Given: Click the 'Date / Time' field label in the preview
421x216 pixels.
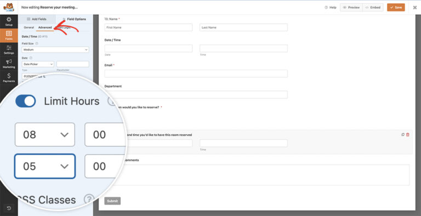Looking at the screenshot, I should coord(112,40).
